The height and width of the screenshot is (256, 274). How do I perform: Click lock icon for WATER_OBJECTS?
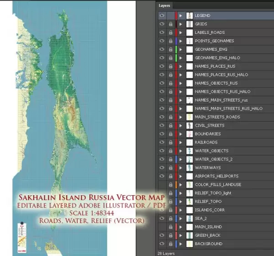tap(170, 151)
